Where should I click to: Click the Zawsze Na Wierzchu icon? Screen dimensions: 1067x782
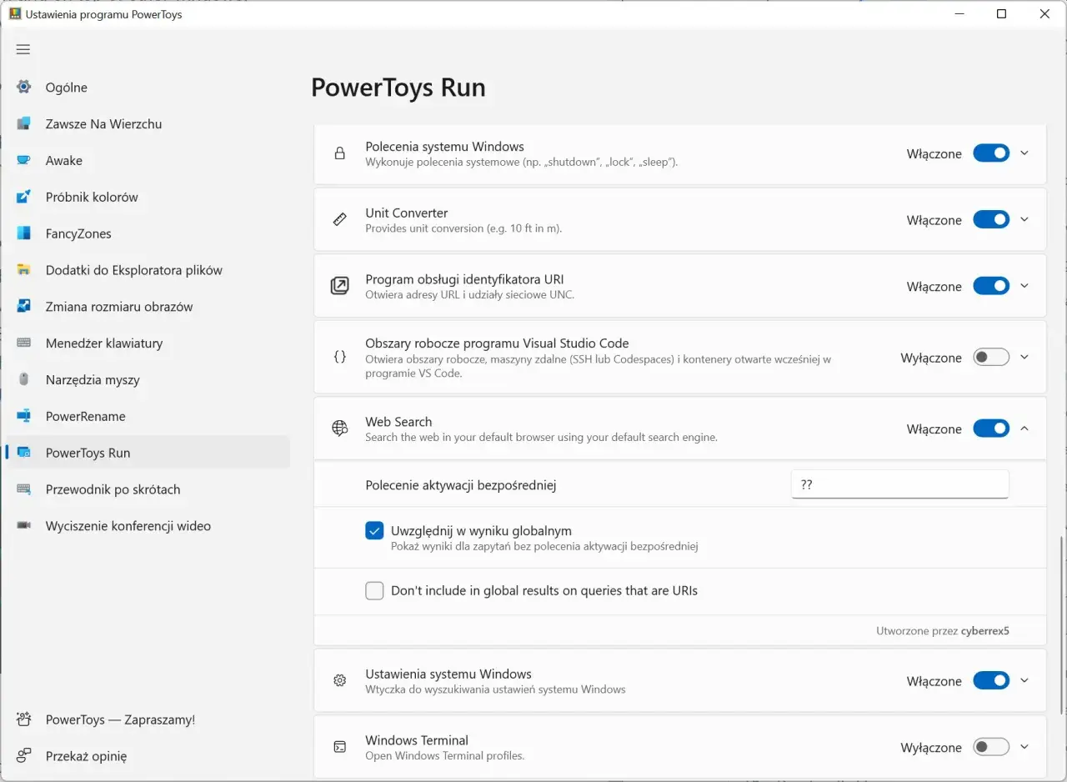pos(23,124)
